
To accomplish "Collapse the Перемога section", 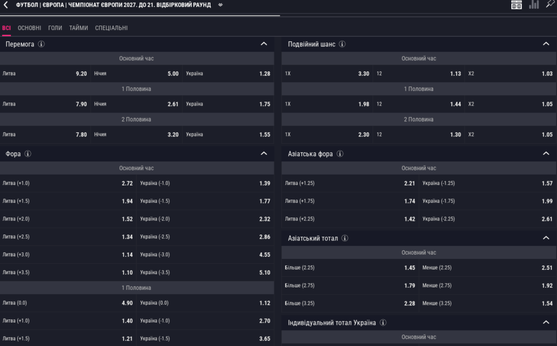I will click(264, 44).
